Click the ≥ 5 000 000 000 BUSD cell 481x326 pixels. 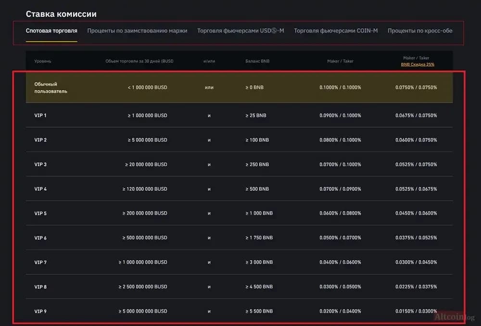[x=143, y=311]
